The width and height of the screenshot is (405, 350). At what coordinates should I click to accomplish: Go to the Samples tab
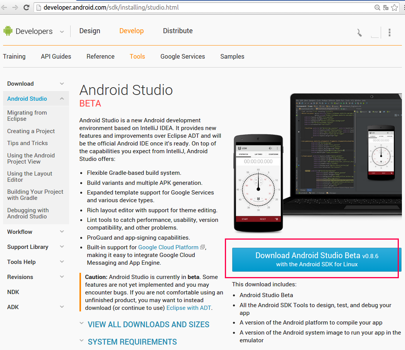tap(232, 56)
